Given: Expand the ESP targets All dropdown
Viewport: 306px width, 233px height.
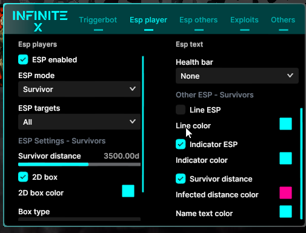Looking at the screenshot, I should tap(79, 122).
